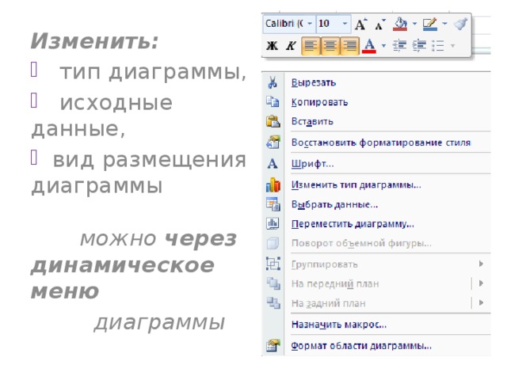Toggle italic К formatting
Image resolution: width=507 pixels, height=380 pixels.
(x=291, y=46)
